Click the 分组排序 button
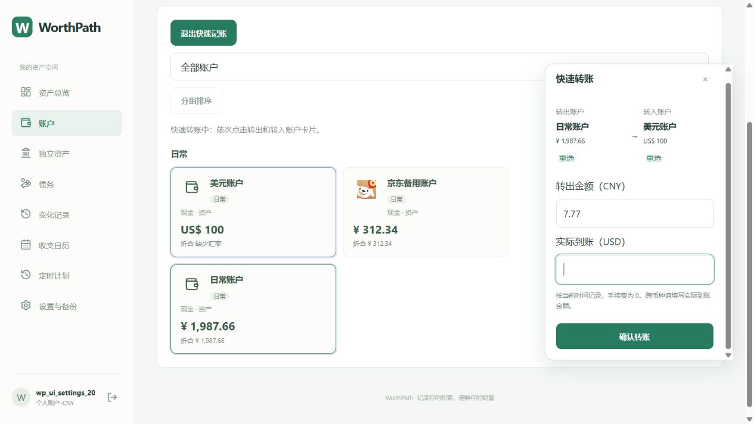 coord(196,101)
